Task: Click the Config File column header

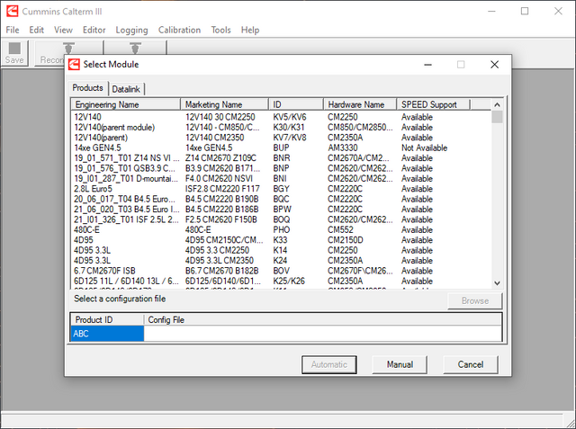Action: 323,319
